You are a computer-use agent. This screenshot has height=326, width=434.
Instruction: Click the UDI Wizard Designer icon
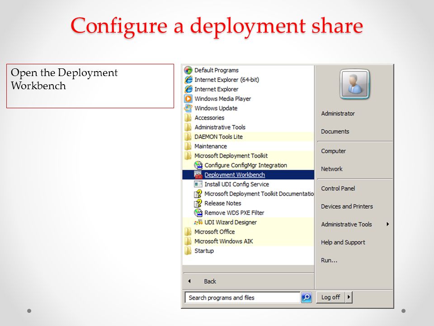[198, 222]
